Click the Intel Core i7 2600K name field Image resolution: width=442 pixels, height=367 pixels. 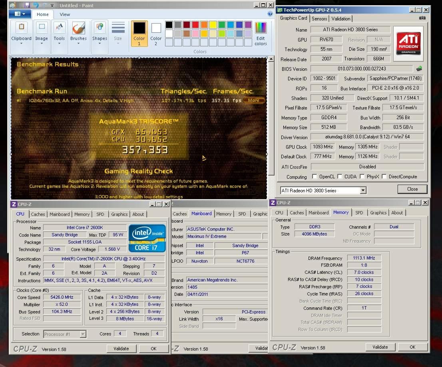85,227
